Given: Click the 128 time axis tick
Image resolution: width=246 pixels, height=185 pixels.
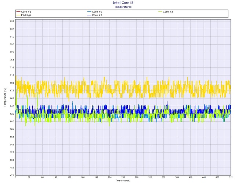Looking at the screenshot, I should [69, 177].
